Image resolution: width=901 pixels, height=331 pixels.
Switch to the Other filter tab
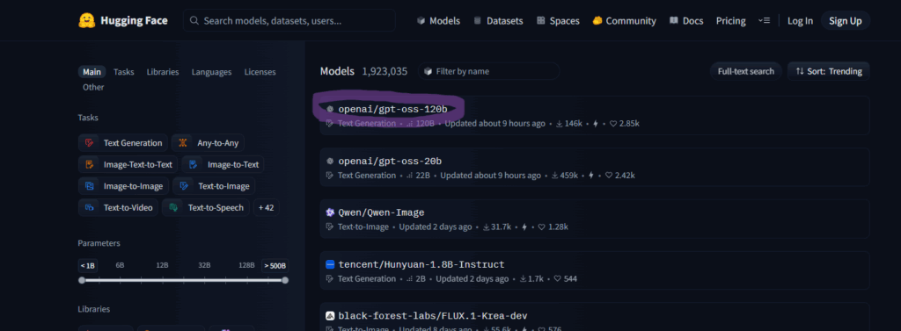click(93, 87)
